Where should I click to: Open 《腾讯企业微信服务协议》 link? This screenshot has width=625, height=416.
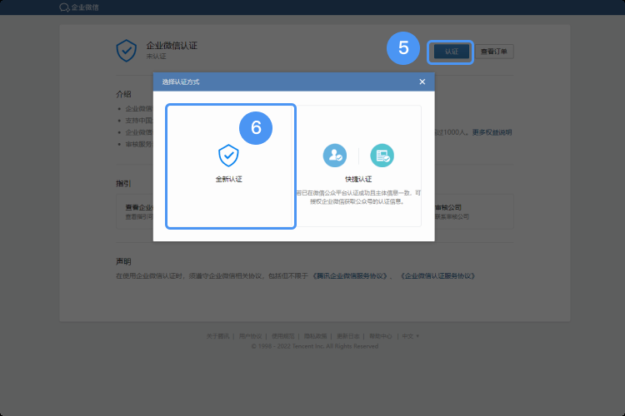point(350,276)
